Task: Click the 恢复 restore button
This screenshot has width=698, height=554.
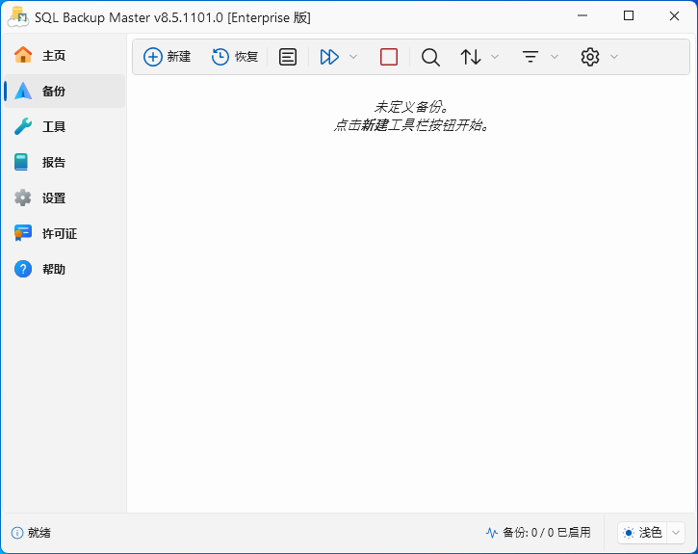Action: [x=235, y=57]
